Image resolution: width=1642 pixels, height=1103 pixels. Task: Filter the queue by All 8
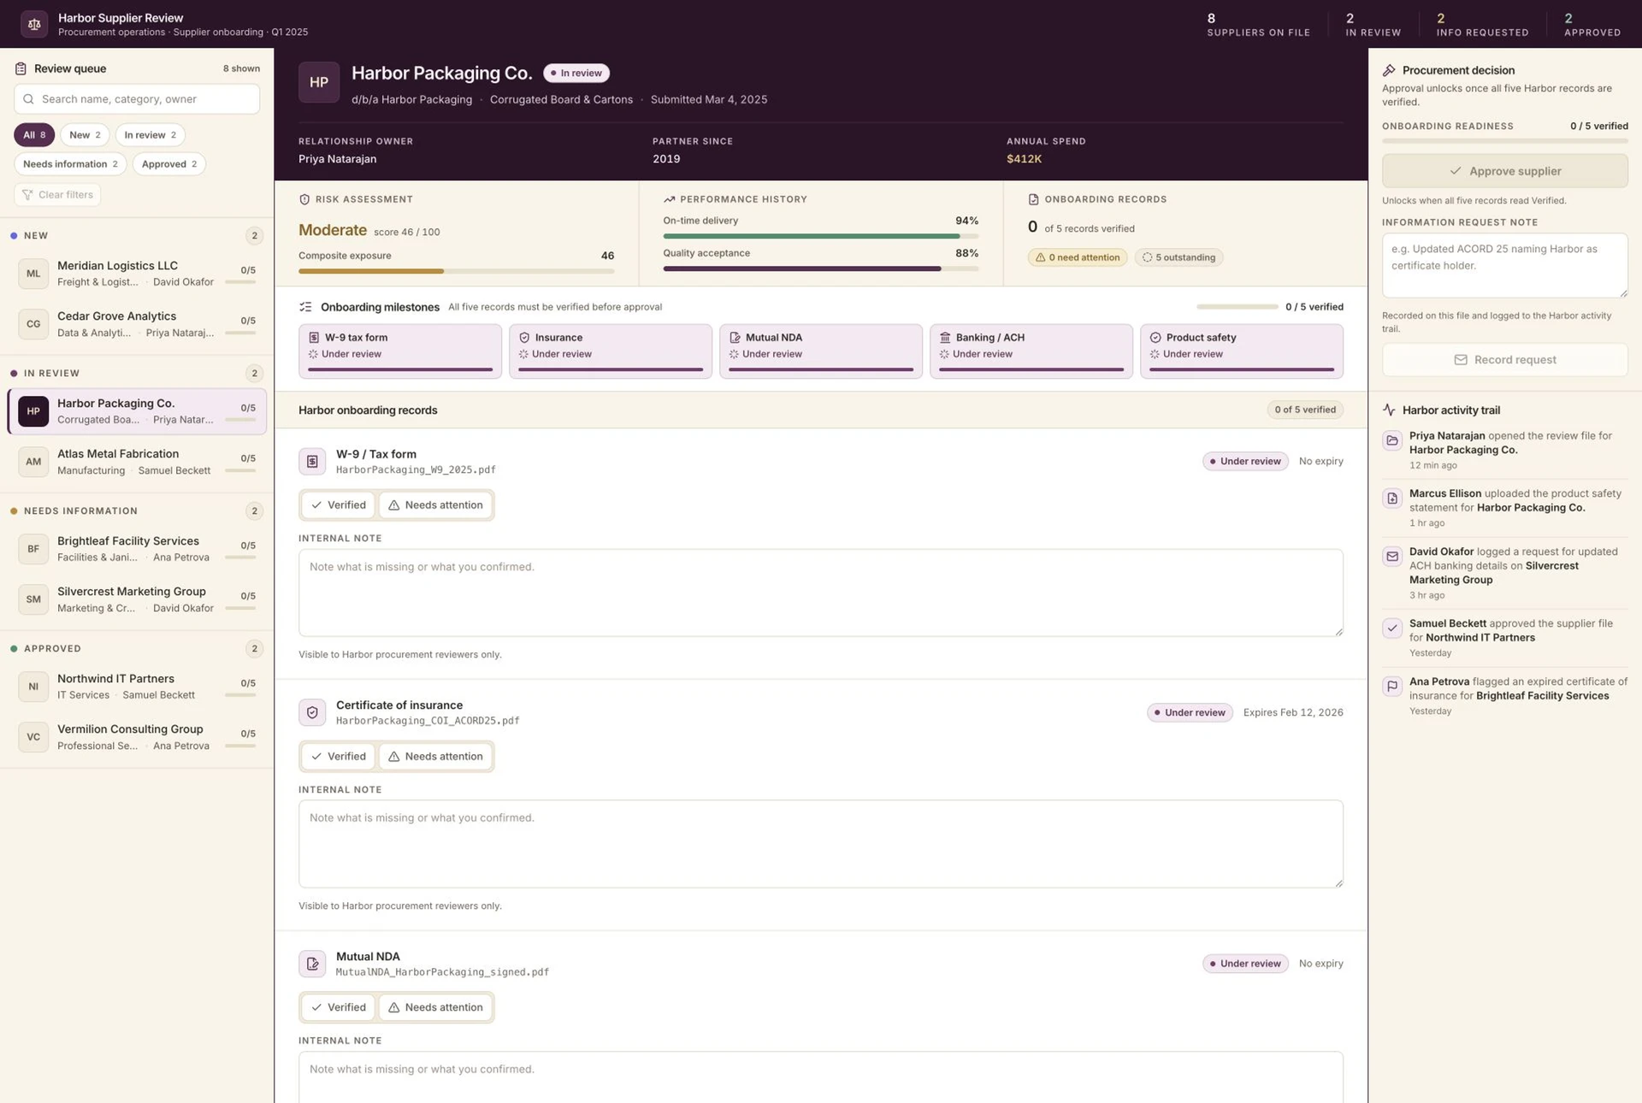click(x=34, y=135)
